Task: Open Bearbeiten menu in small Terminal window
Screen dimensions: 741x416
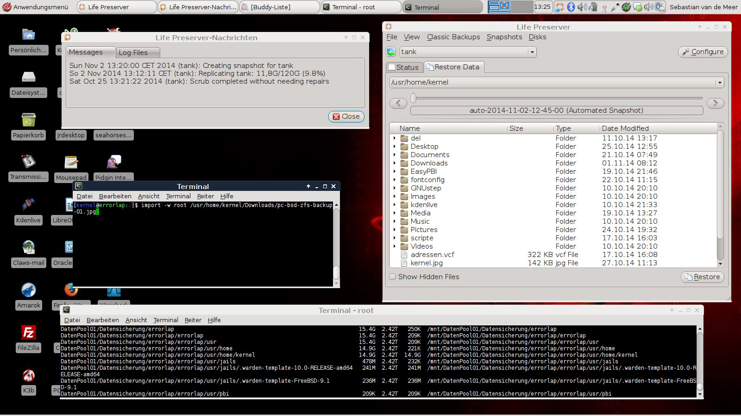Action: coord(115,196)
